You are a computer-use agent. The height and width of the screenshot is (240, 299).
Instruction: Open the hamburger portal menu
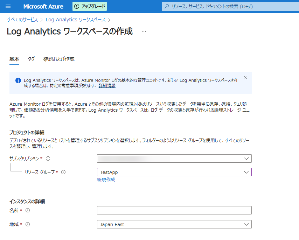tap(8, 7)
